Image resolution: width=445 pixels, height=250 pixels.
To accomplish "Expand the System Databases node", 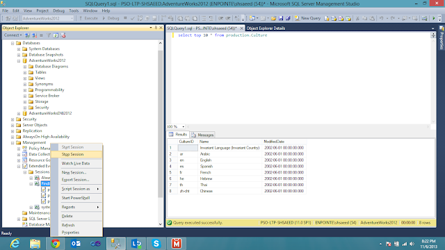I will click(19, 49).
